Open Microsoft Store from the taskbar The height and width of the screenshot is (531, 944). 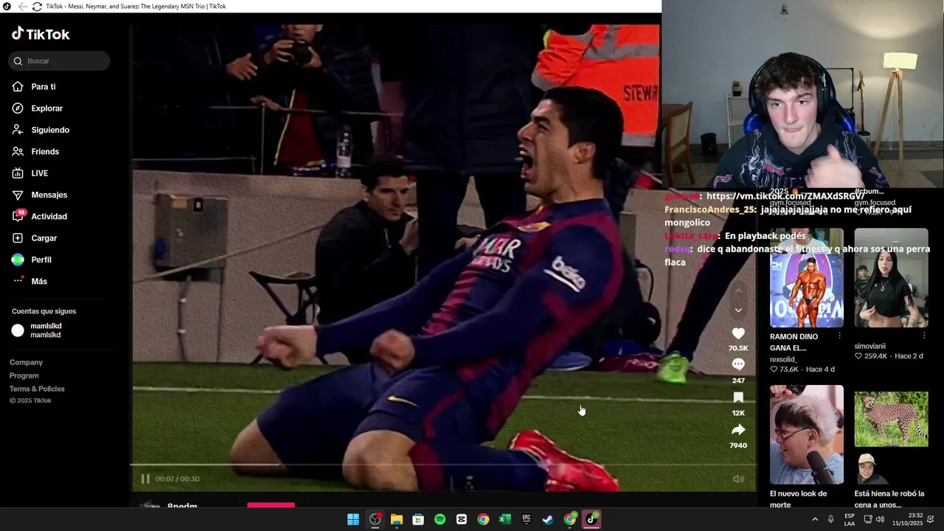pyautogui.click(x=418, y=519)
